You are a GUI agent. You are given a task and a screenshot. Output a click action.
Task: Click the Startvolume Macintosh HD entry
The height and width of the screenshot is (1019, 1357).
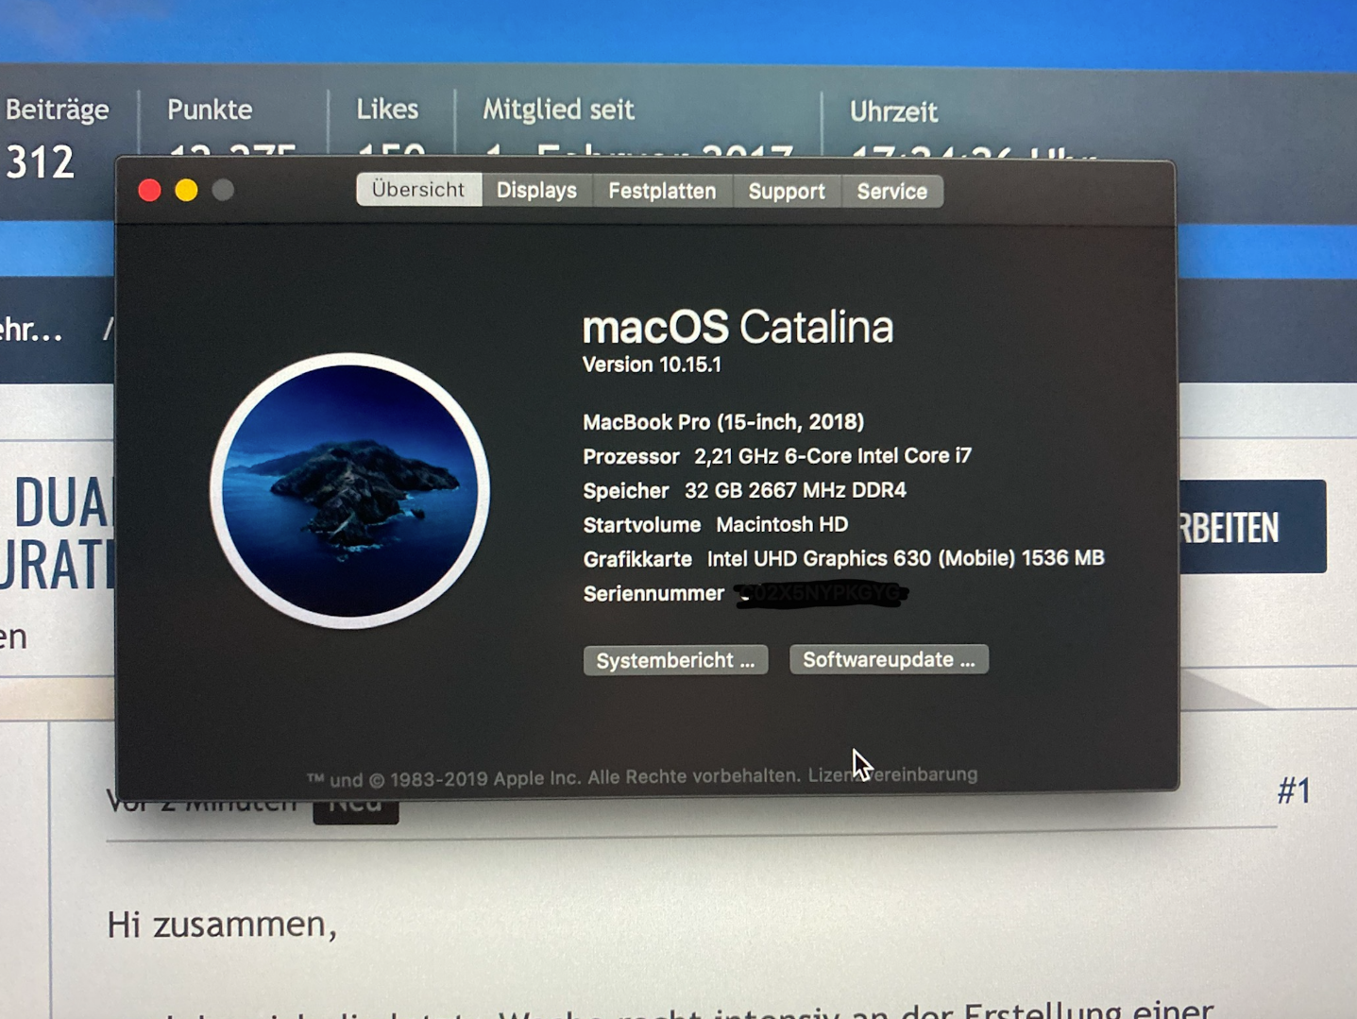tap(715, 524)
